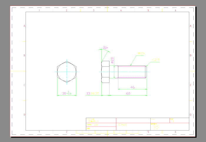Click the 30 -0.8 hex width dimension
Screen dimensions: 206x142
pos(67,93)
